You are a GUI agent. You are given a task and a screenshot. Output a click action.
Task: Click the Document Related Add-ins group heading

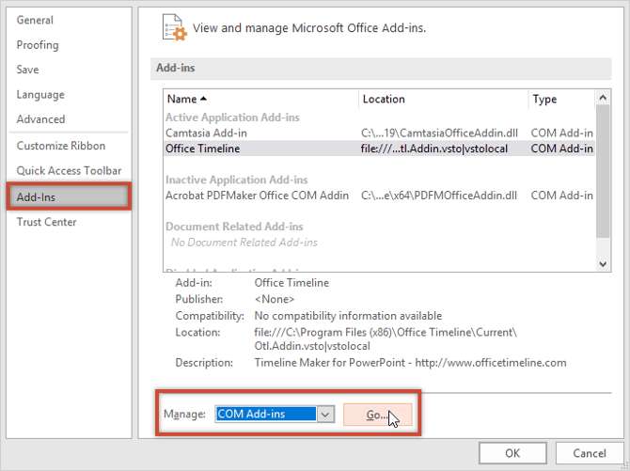[x=234, y=227]
